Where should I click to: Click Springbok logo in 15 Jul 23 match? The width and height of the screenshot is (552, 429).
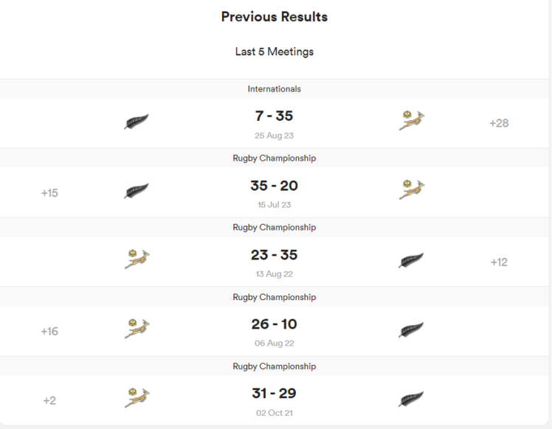(411, 189)
